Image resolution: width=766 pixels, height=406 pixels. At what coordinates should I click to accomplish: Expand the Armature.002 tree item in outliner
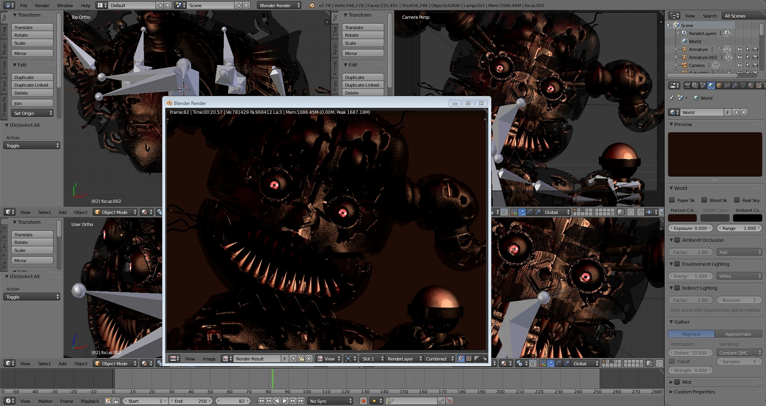(676, 57)
